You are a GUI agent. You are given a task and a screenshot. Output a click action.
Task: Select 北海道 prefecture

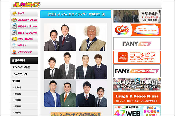(24, 88)
